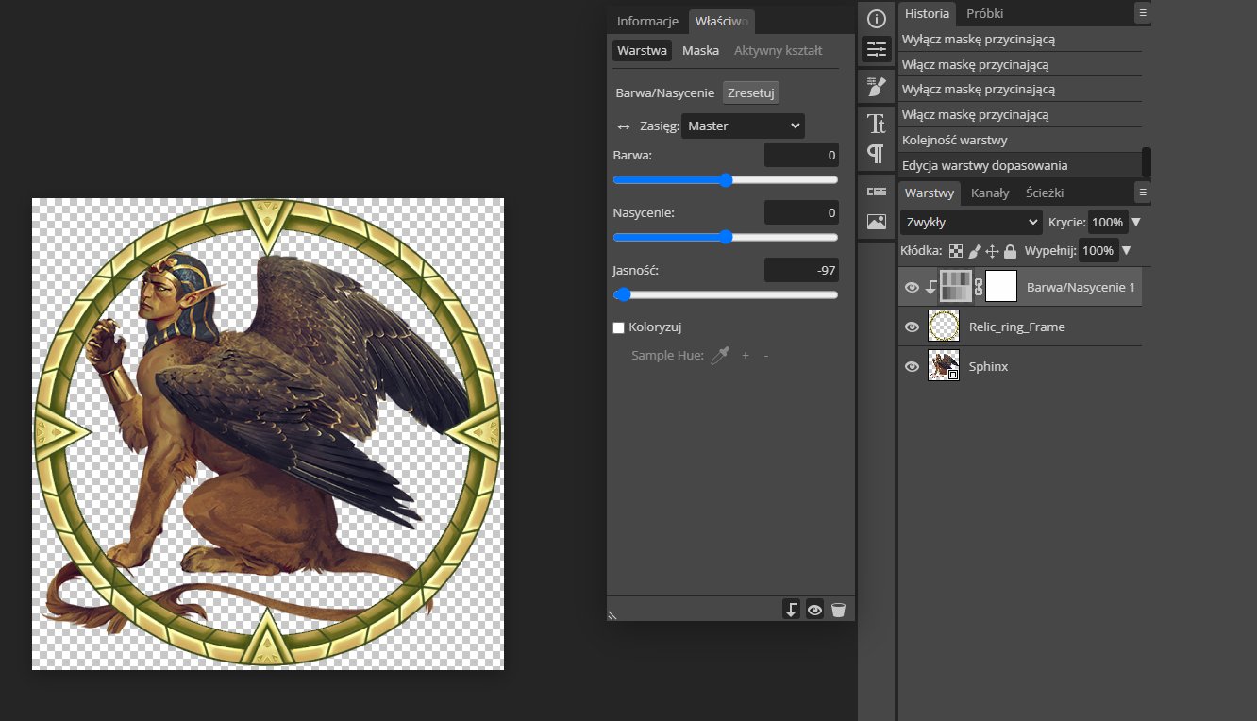1257x721 pixels.
Task: Click the Jasność slider handle
Action: [x=622, y=294]
